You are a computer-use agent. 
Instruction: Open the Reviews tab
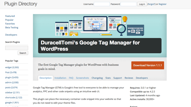click(x=129, y=78)
